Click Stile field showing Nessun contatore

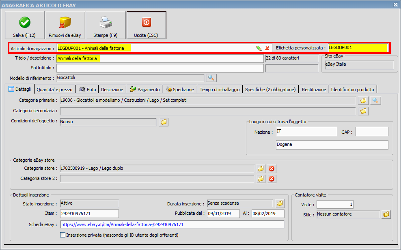click(348, 214)
